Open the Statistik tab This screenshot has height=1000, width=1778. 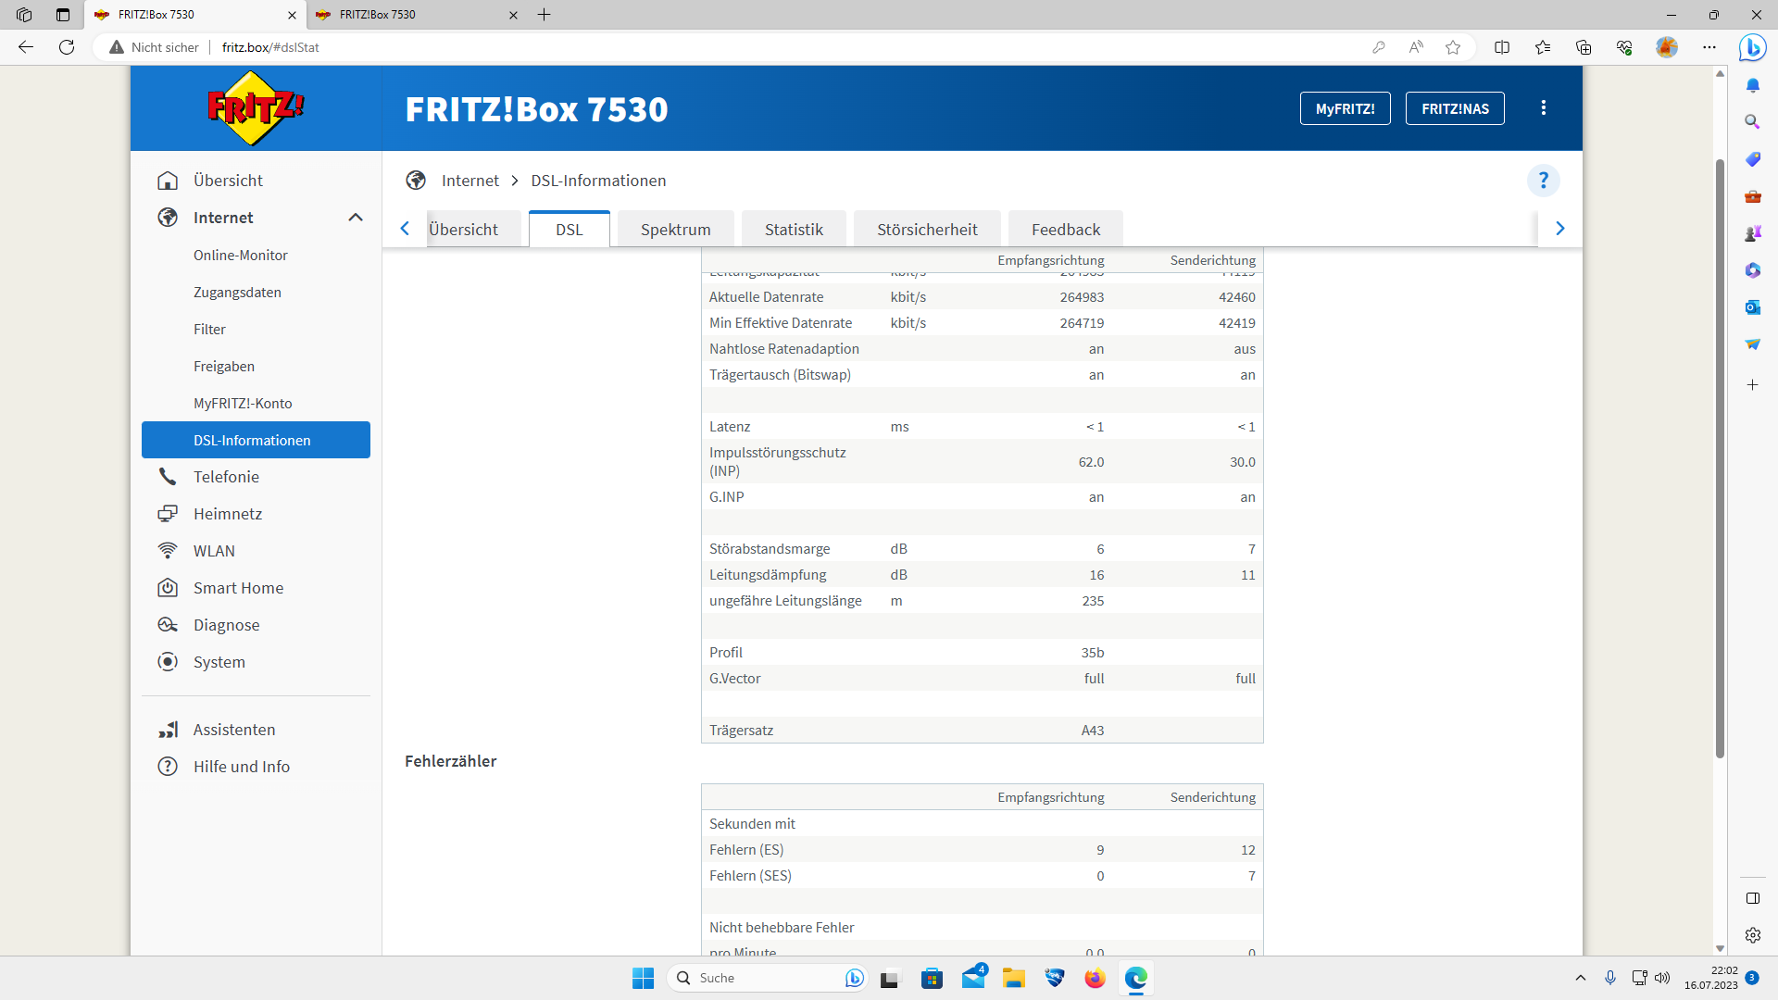click(x=793, y=229)
